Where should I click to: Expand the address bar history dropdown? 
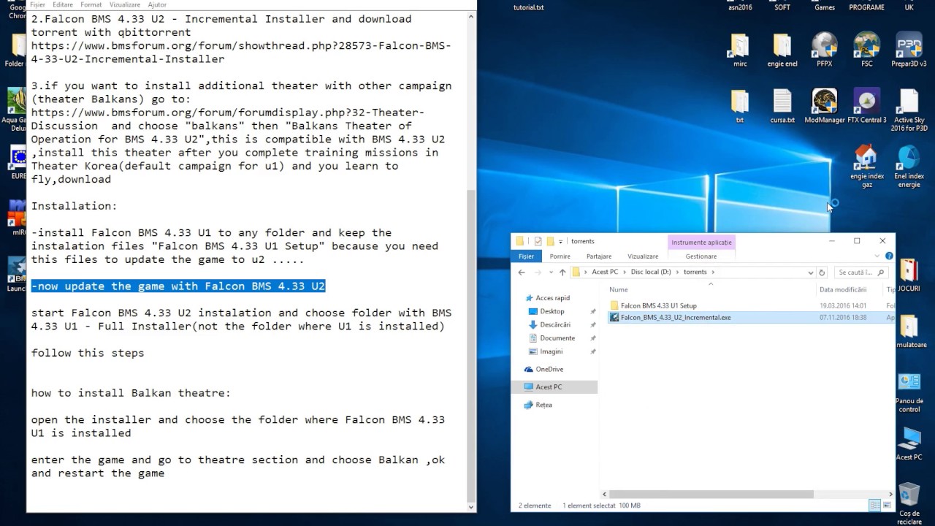pos(811,272)
